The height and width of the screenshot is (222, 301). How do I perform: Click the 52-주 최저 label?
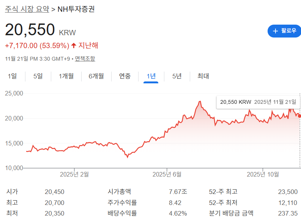tap(223, 202)
